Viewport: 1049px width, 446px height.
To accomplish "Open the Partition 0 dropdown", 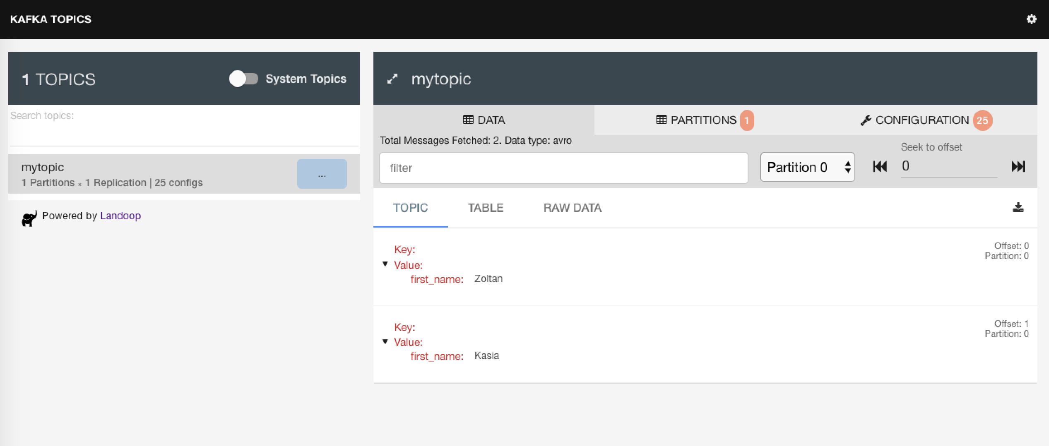I will pos(807,167).
